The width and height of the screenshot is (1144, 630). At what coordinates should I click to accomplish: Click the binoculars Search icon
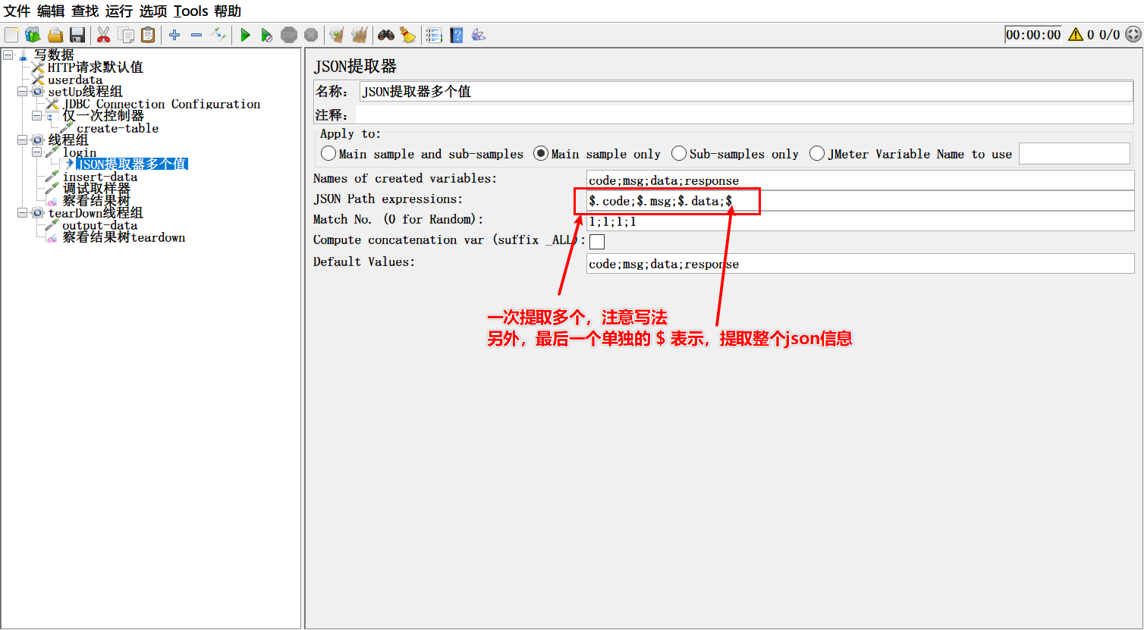386,35
